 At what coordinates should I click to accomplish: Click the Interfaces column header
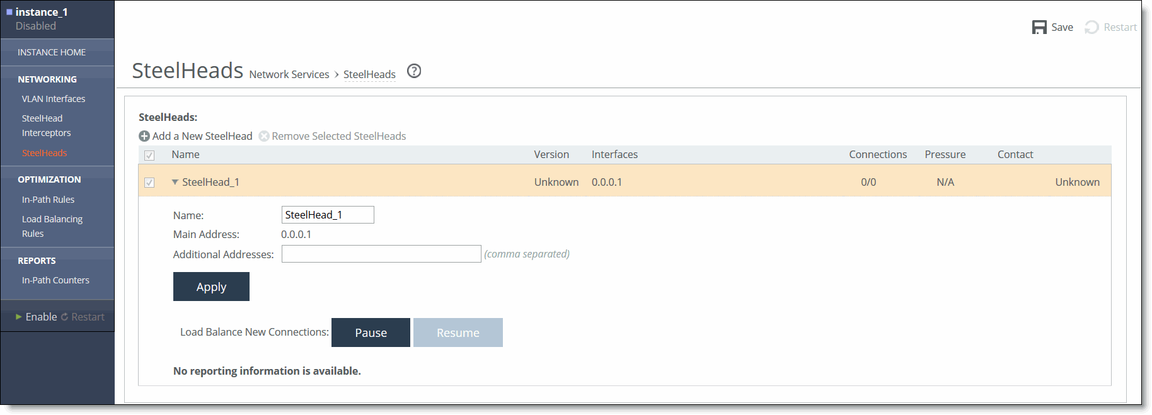[x=614, y=154]
